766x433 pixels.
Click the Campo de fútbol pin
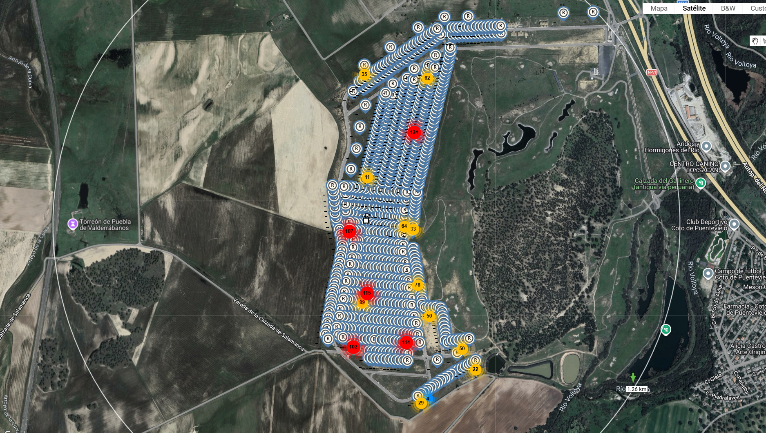coord(708,273)
